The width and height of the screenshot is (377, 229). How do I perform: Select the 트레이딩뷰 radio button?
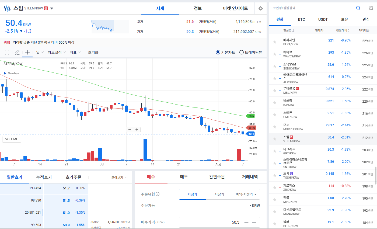(x=242, y=52)
